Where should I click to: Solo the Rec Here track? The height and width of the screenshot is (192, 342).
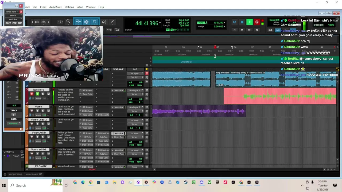coord(43,94)
